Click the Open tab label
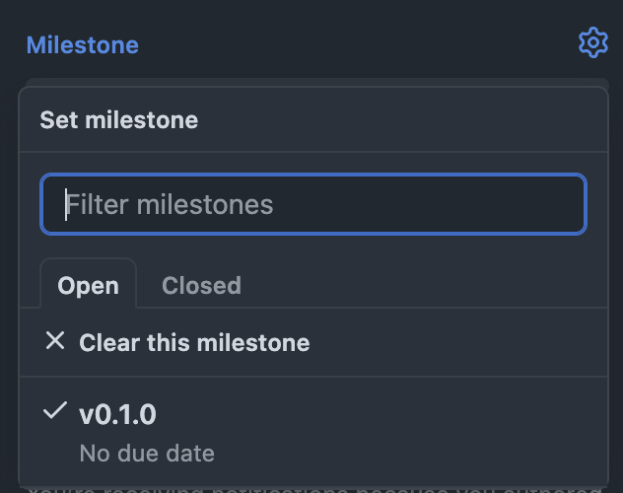Screen dimensions: 623x493 (x=88, y=286)
